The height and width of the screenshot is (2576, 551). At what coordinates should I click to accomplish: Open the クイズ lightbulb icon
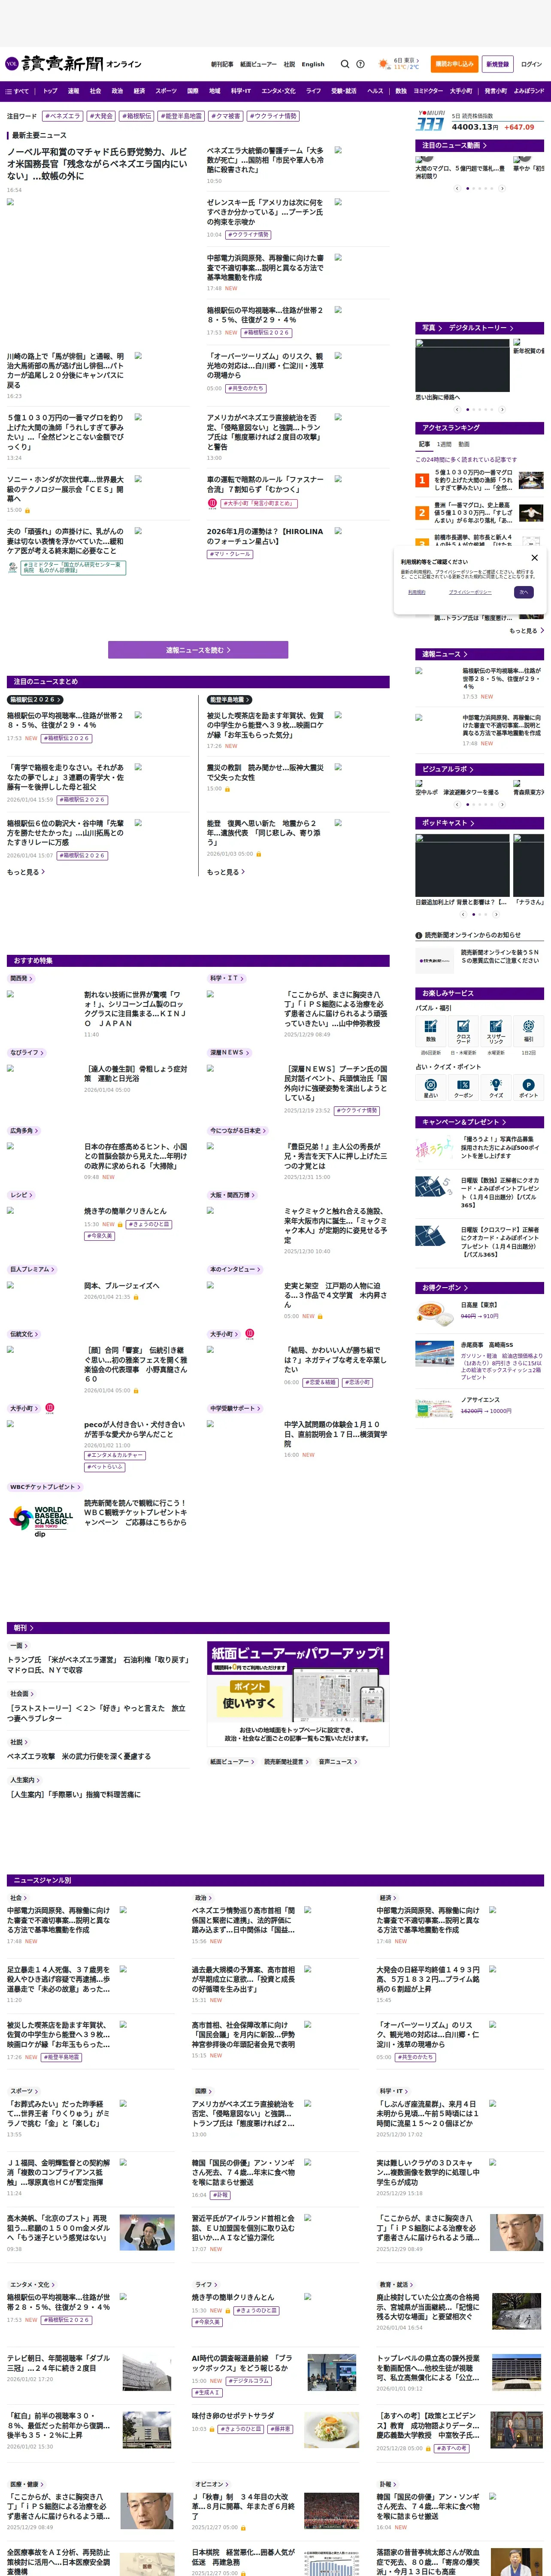point(496,1087)
